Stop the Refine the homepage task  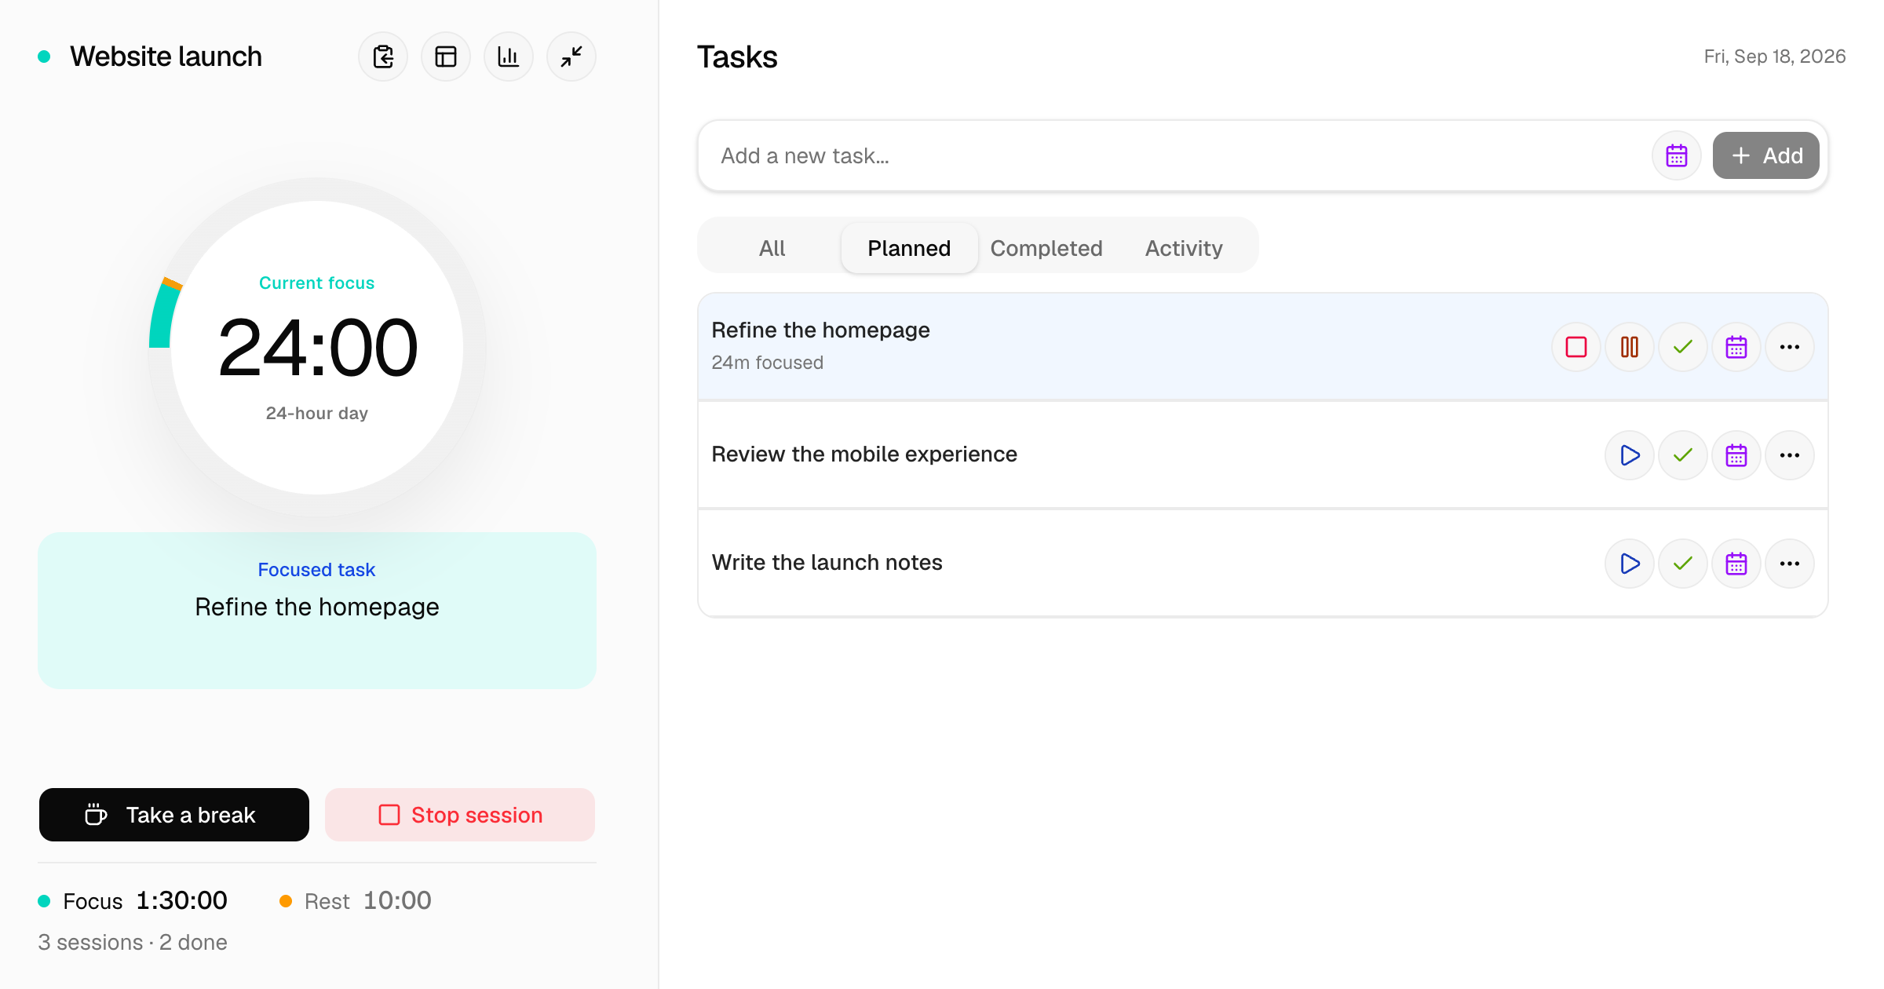[x=1576, y=347]
